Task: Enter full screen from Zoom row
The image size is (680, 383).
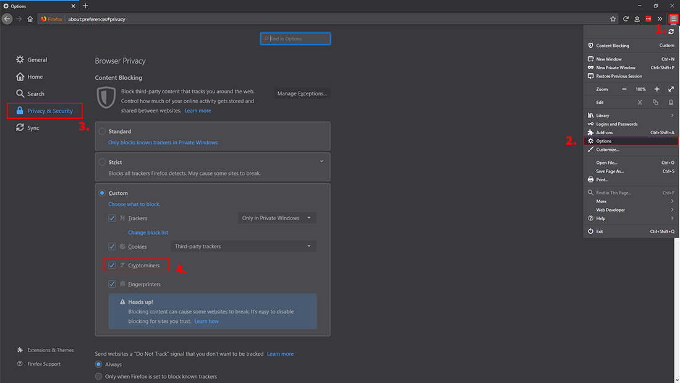Action: (671, 89)
